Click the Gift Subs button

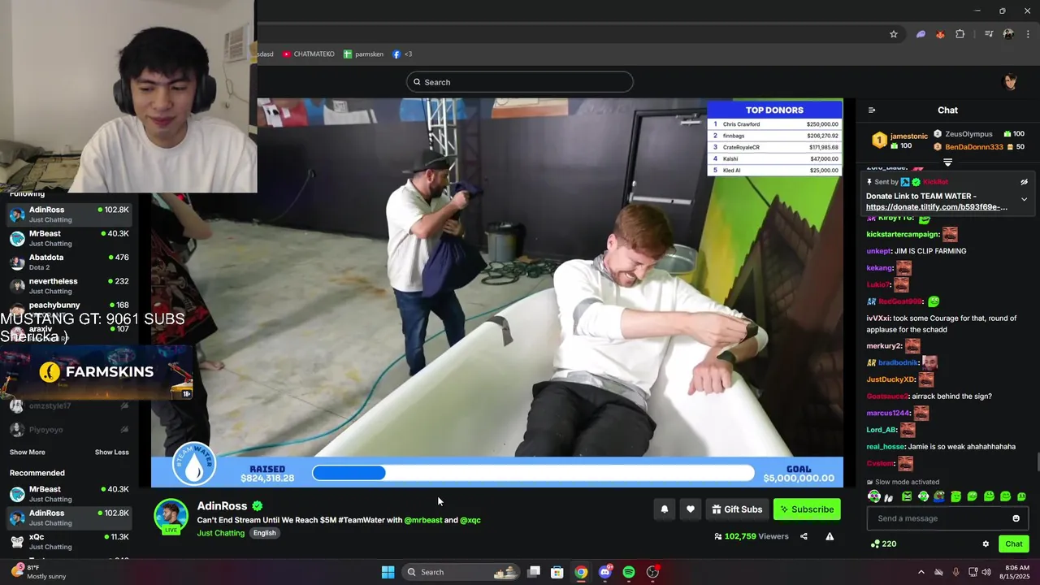737,509
